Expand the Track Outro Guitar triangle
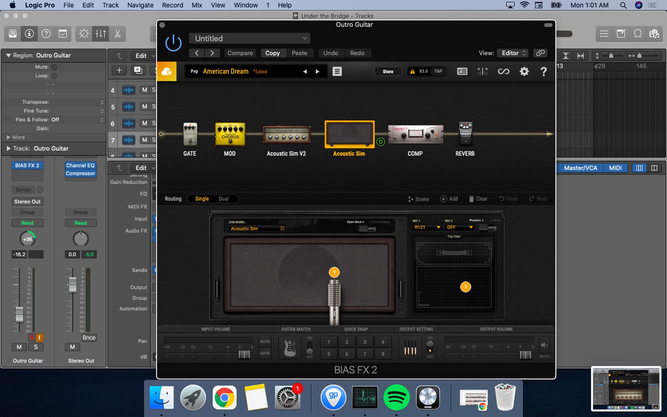Viewport: 667px width, 417px height. [8, 148]
